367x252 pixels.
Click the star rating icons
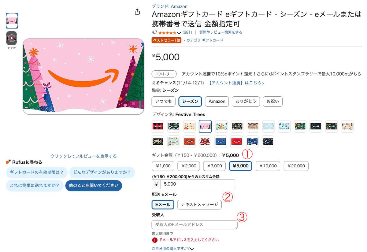tap(167, 32)
